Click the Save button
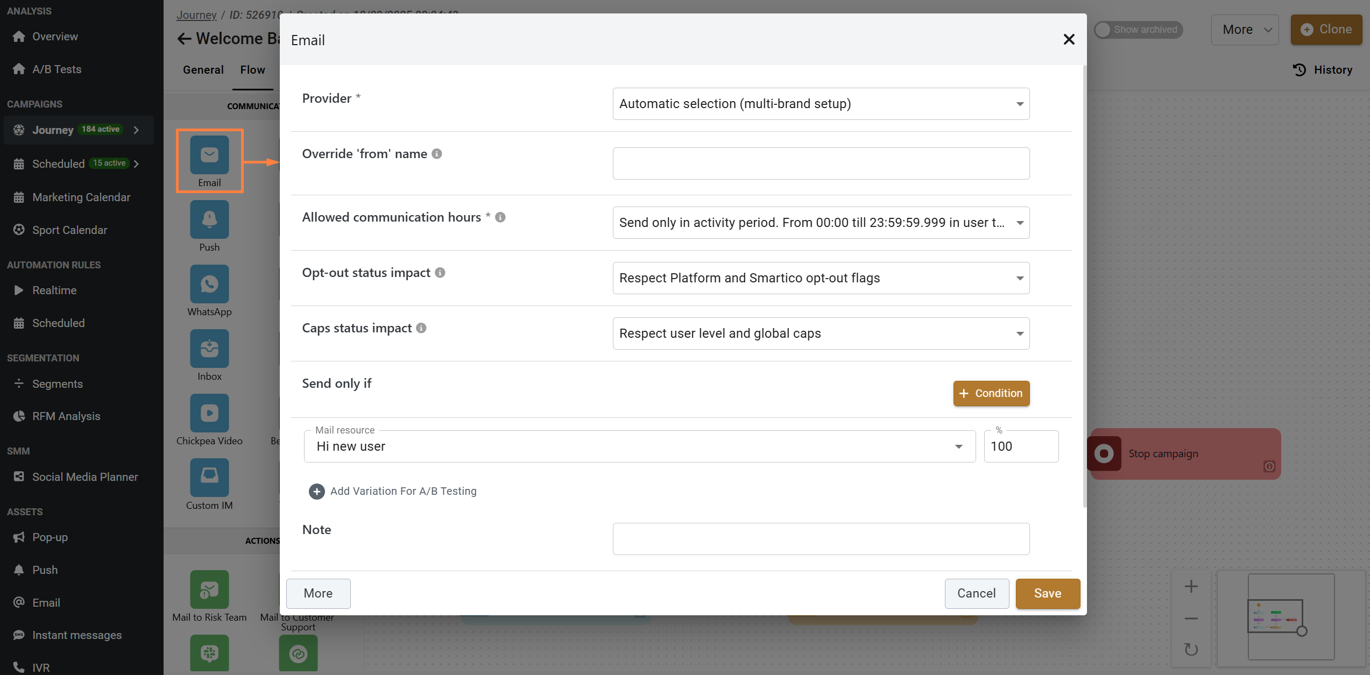 pyautogui.click(x=1047, y=593)
